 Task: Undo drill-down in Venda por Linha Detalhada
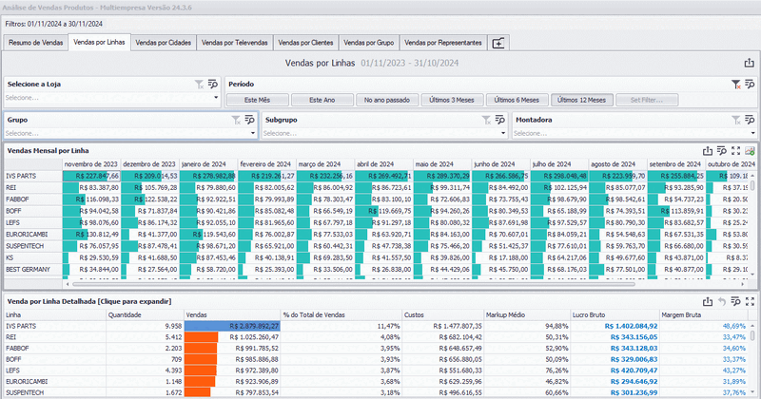click(x=722, y=301)
